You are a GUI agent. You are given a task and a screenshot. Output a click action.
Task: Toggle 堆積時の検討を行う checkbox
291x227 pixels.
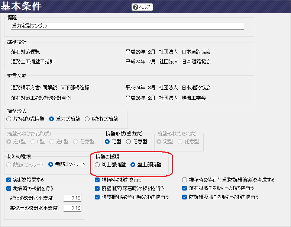point(97,180)
